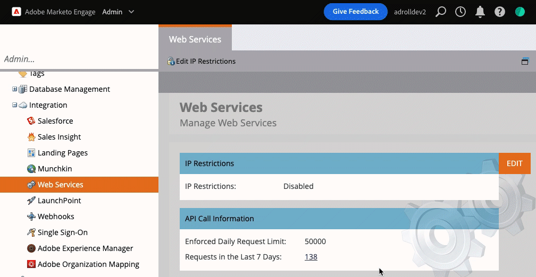Click the Landing Pages icon
The height and width of the screenshot is (277, 536).
31,153
